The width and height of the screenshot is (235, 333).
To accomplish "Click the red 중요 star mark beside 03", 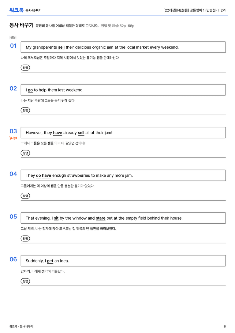I will pos(13,138).
